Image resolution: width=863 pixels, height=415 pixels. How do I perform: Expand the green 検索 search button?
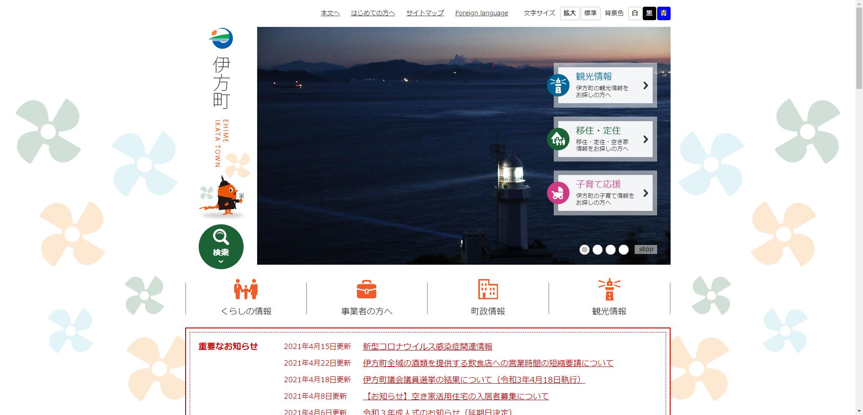[x=221, y=247]
